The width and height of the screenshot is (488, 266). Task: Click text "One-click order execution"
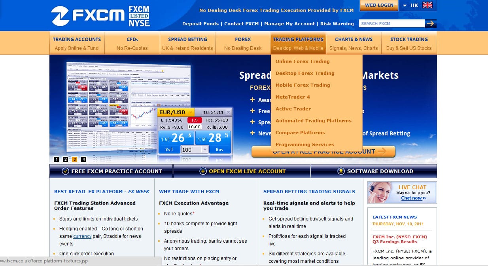[x=87, y=254]
